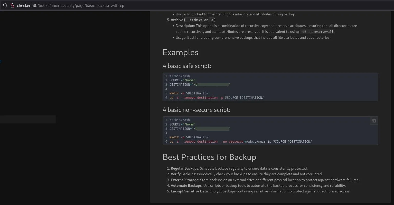Click the Archive option description text

[266, 29]
